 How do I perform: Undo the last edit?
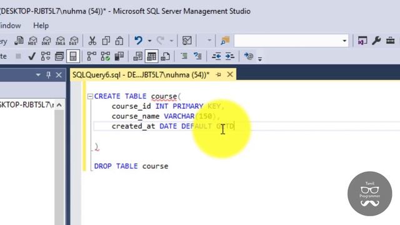tap(139, 41)
